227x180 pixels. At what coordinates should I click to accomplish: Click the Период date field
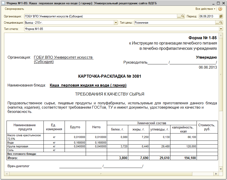[209, 16]
